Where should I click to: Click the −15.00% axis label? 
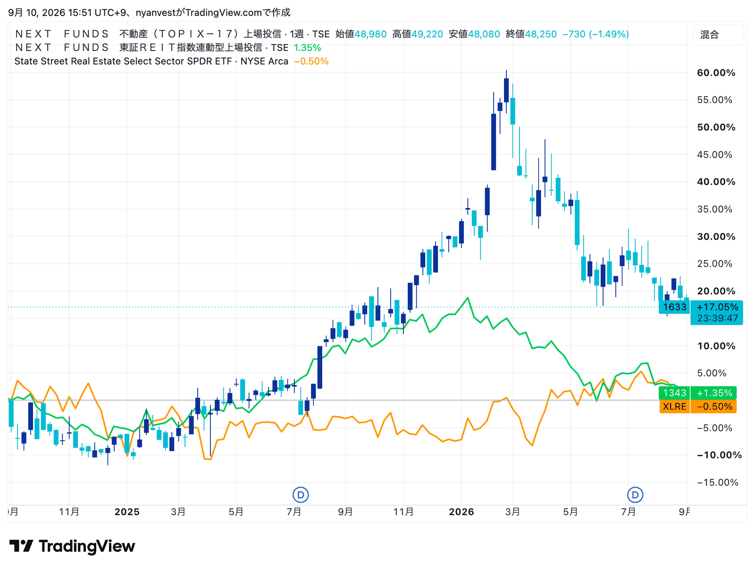pos(717,482)
